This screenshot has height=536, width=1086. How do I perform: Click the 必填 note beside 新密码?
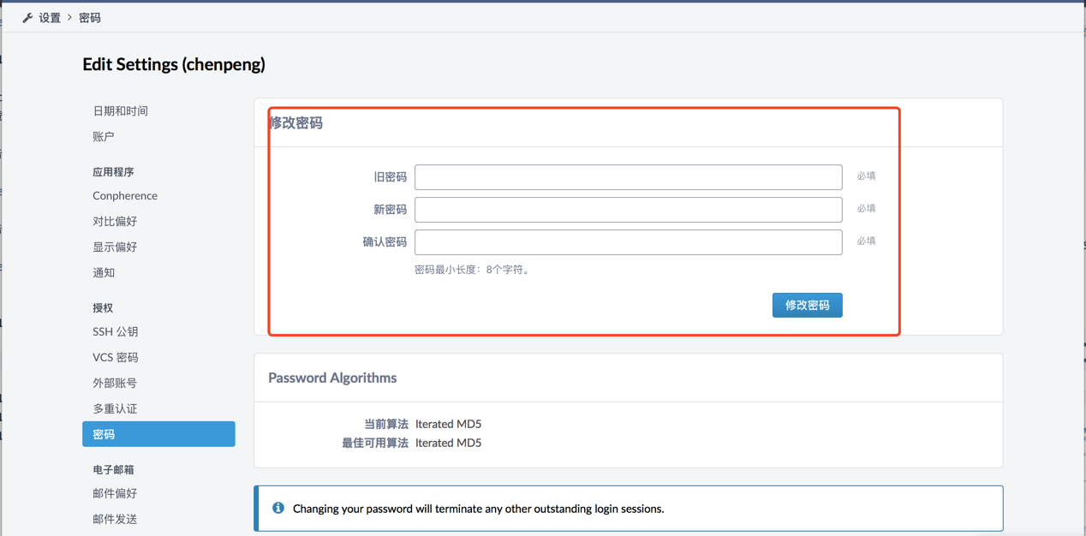coord(866,208)
